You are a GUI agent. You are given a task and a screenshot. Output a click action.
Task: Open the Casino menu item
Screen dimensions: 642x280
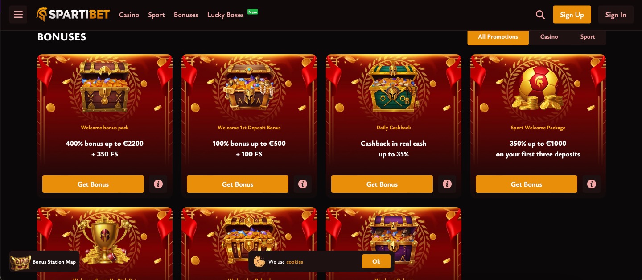pyautogui.click(x=129, y=15)
